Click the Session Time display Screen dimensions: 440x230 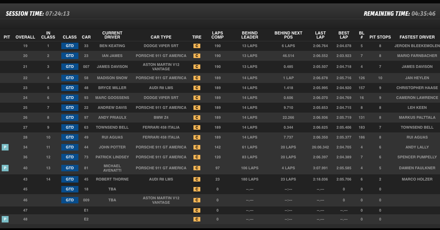click(38, 14)
